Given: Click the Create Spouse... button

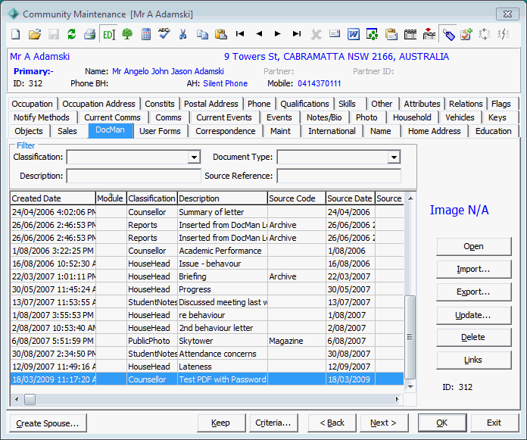Looking at the screenshot, I should tap(48, 423).
